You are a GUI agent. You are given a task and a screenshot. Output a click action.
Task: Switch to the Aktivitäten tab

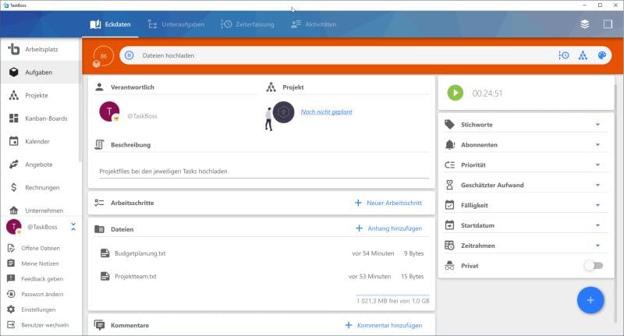[314, 24]
